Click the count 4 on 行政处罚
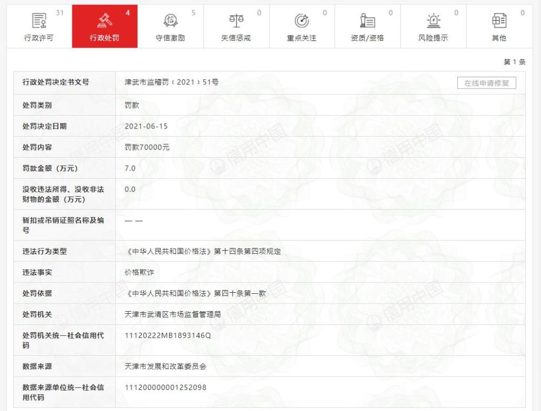 [128, 13]
